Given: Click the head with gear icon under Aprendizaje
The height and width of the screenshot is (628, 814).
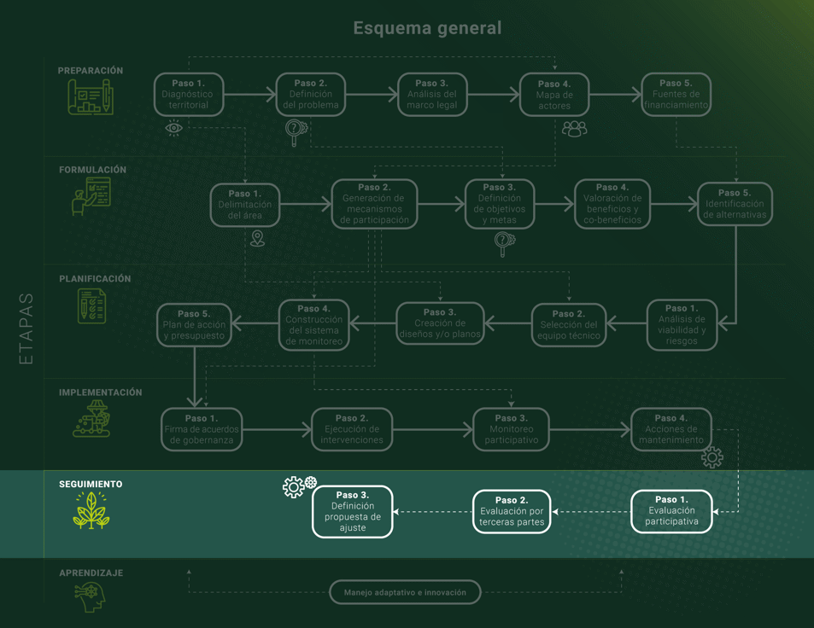Looking at the screenshot, I should 90,596.
